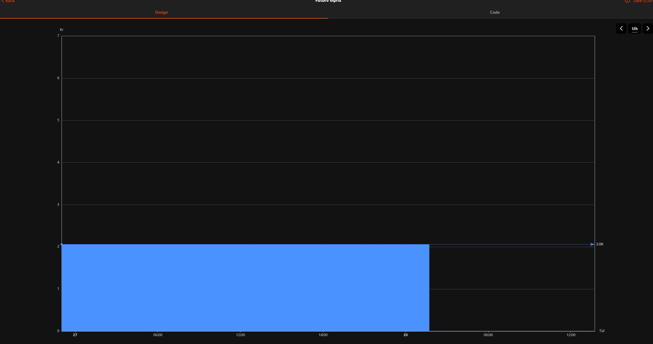Viewport: 653px width, 344px height.
Task: Select the 12h time span button
Action: (634, 29)
